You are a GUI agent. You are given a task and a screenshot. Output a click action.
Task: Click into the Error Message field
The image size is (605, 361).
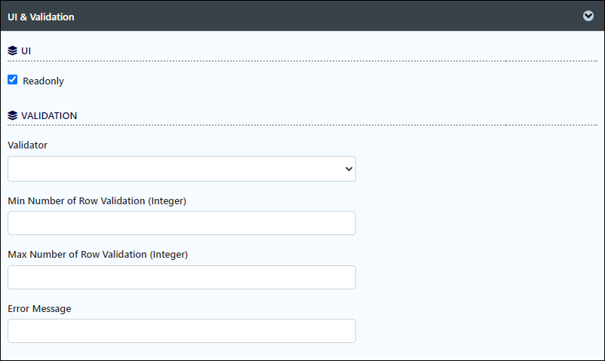[x=182, y=331]
